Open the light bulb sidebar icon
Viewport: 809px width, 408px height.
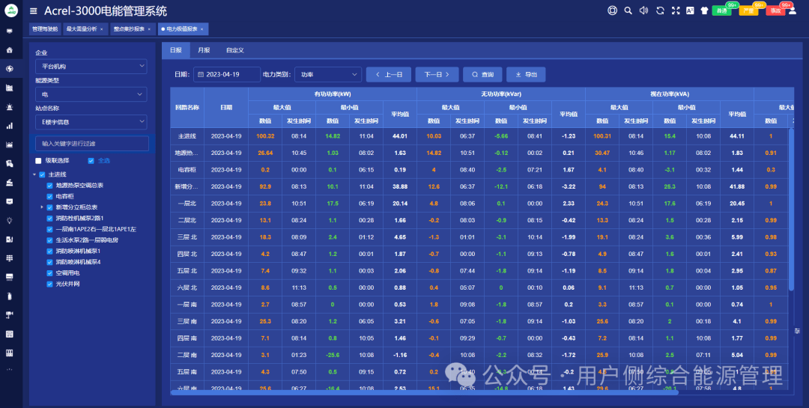9,220
